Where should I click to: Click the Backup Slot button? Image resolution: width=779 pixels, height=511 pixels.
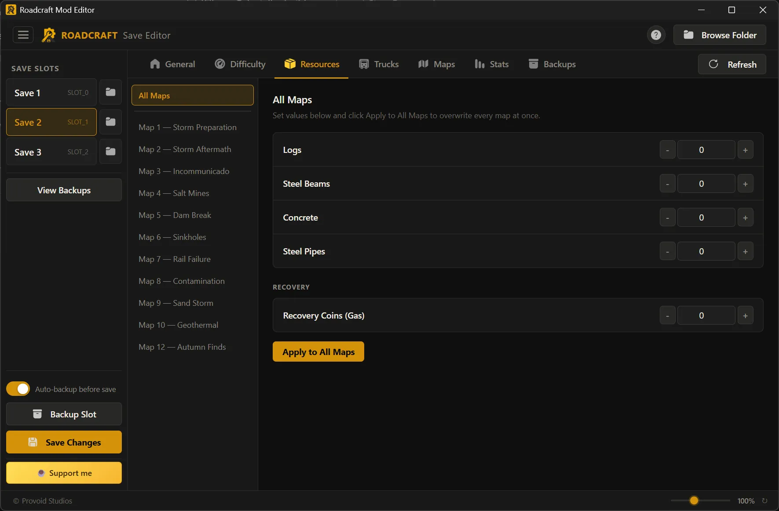64,414
